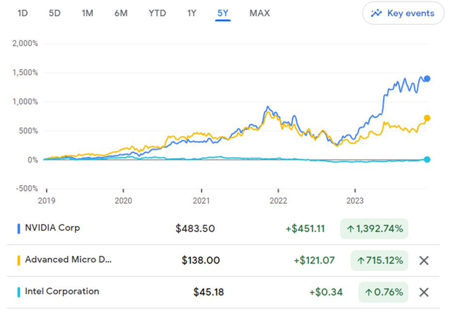Remove Intel Corporation from comparison
The width and height of the screenshot is (455, 313).
coord(424,292)
